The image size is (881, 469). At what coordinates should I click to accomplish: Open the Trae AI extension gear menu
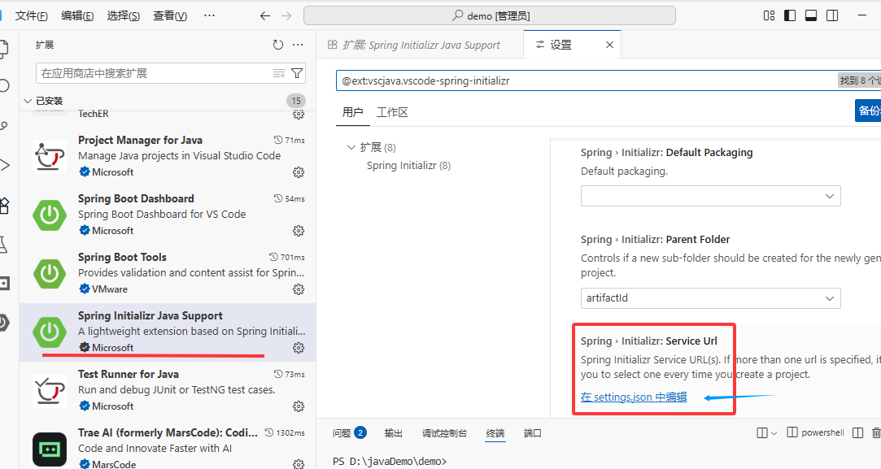click(299, 464)
